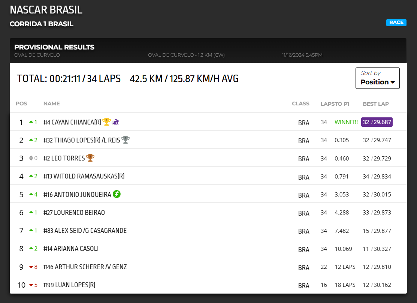Click the 3.053 gap value

tap(341, 194)
